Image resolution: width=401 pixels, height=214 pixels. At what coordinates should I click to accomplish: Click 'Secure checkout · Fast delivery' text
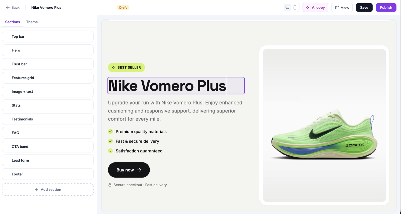(x=140, y=185)
